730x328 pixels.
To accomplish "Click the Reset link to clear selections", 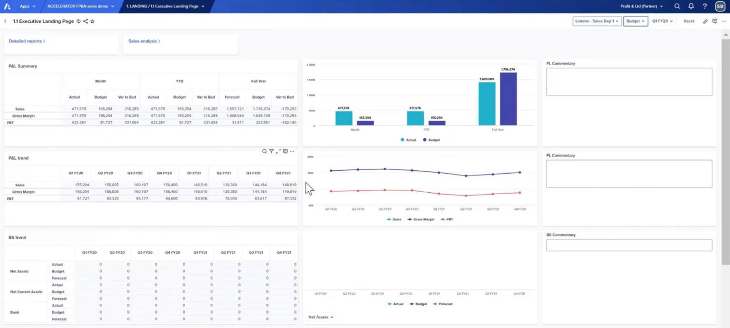I will [x=689, y=21].
